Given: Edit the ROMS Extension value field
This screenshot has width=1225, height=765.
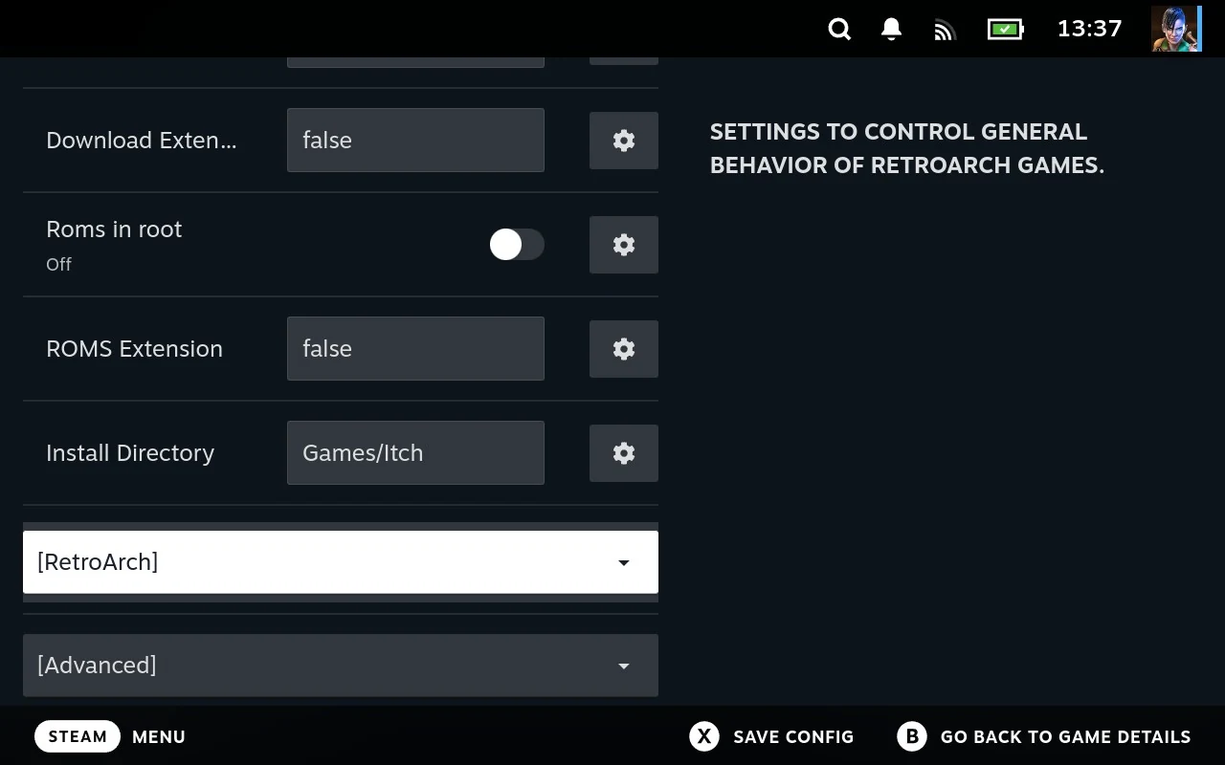Looking at the screenshot, I should [415, 349].
